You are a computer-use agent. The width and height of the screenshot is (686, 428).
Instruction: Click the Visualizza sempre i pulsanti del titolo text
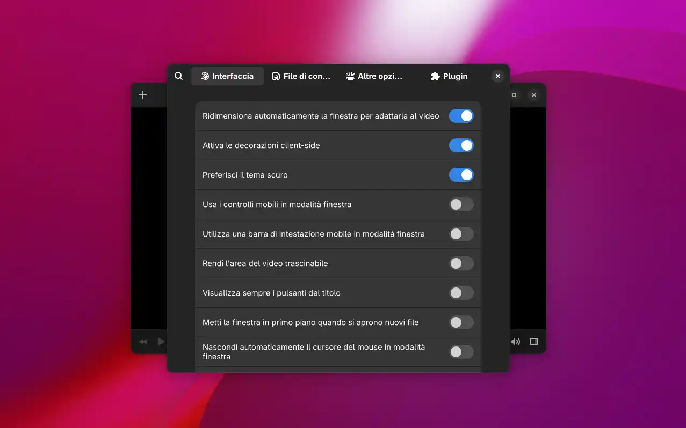pos(271,293)
